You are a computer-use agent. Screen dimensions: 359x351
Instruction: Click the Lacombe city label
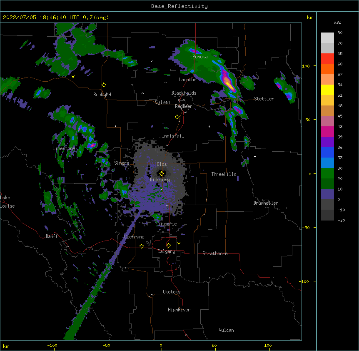click(x=187, y=80)
